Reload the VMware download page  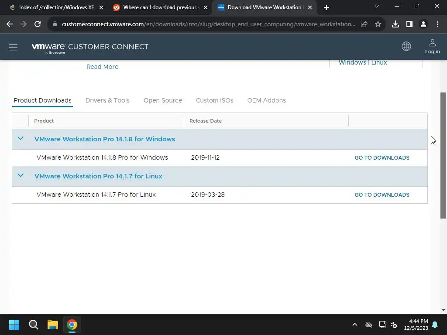click(x=38, y=24)
